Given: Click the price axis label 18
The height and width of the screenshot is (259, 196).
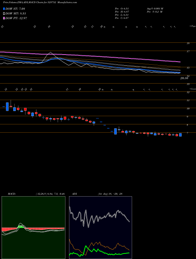Looking at the screenshot, I should (x=188, y=44).
